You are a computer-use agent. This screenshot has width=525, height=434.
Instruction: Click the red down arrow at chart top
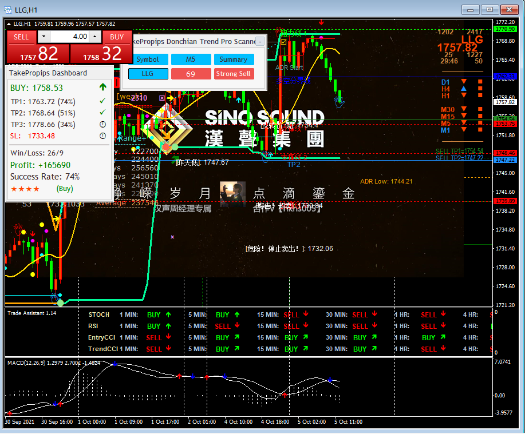pos(321,22)
